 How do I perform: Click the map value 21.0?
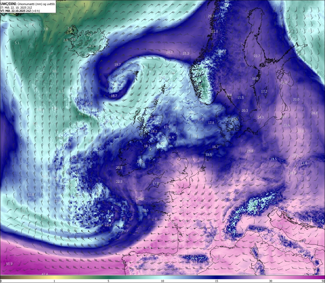(215, 32)
